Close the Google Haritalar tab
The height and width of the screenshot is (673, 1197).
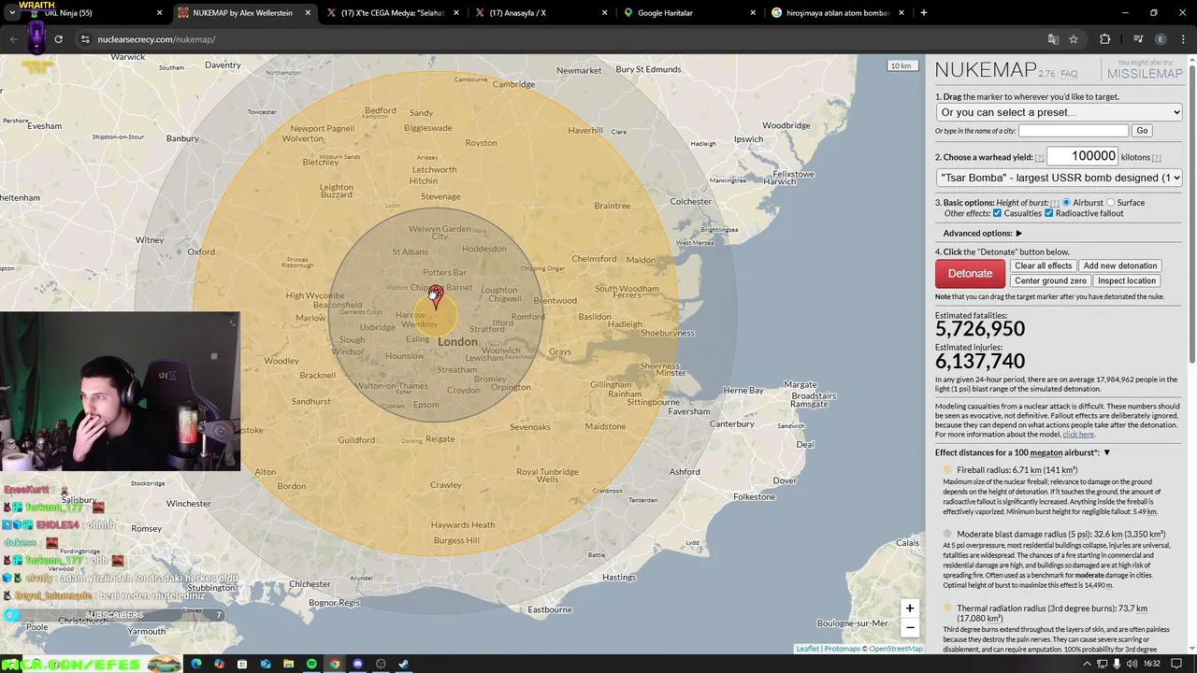(753, 13)
